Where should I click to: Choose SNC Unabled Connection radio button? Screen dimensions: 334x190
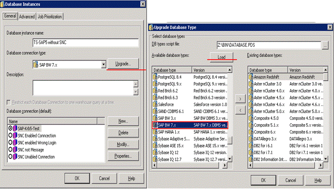10,156
